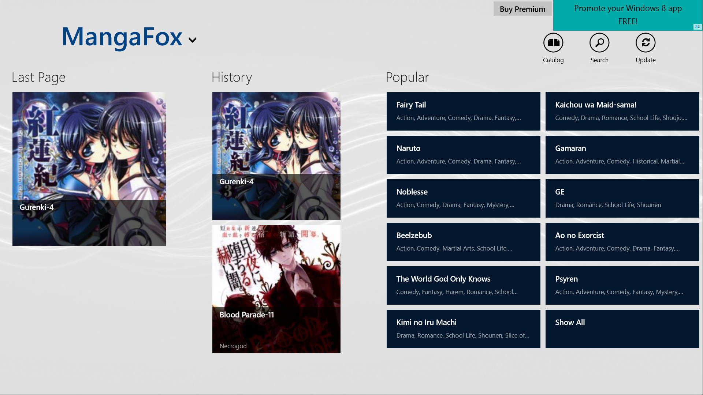Click the History section heading
Viewport: 703px width, 395px height.
[x=232, y=78]
